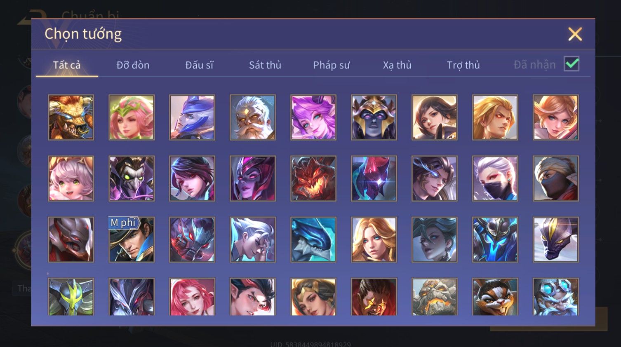
Task: Select the golden bull hero portrait
Action: (71, 117)
